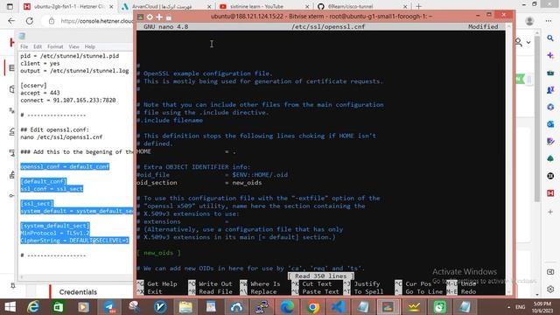Open Microsoft Store from taskbar
This screenshot has width=560, height=315.
tap(59, 307)
